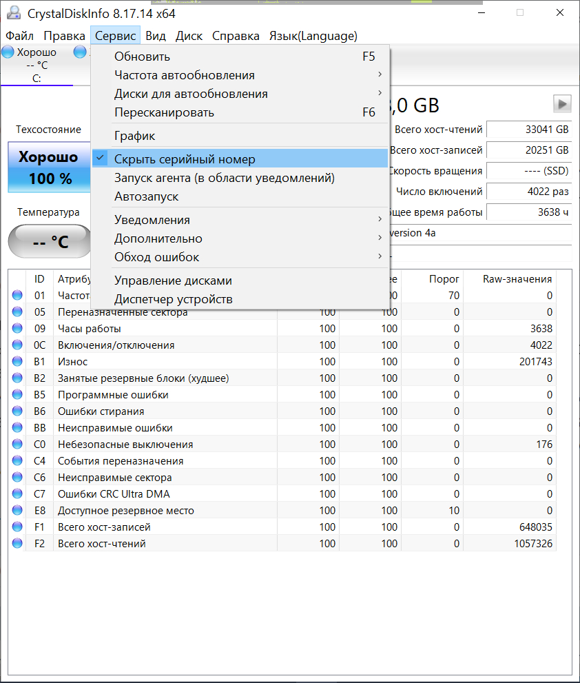Screen dimensions: 580x683
Task: Select Ошибки CRC Ultra DMA attribute name
Action: [114, 494]
